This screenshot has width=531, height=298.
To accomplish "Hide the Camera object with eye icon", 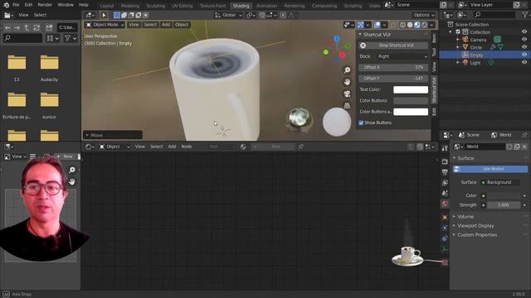I will pyautogui.click(x=524, y=40).
